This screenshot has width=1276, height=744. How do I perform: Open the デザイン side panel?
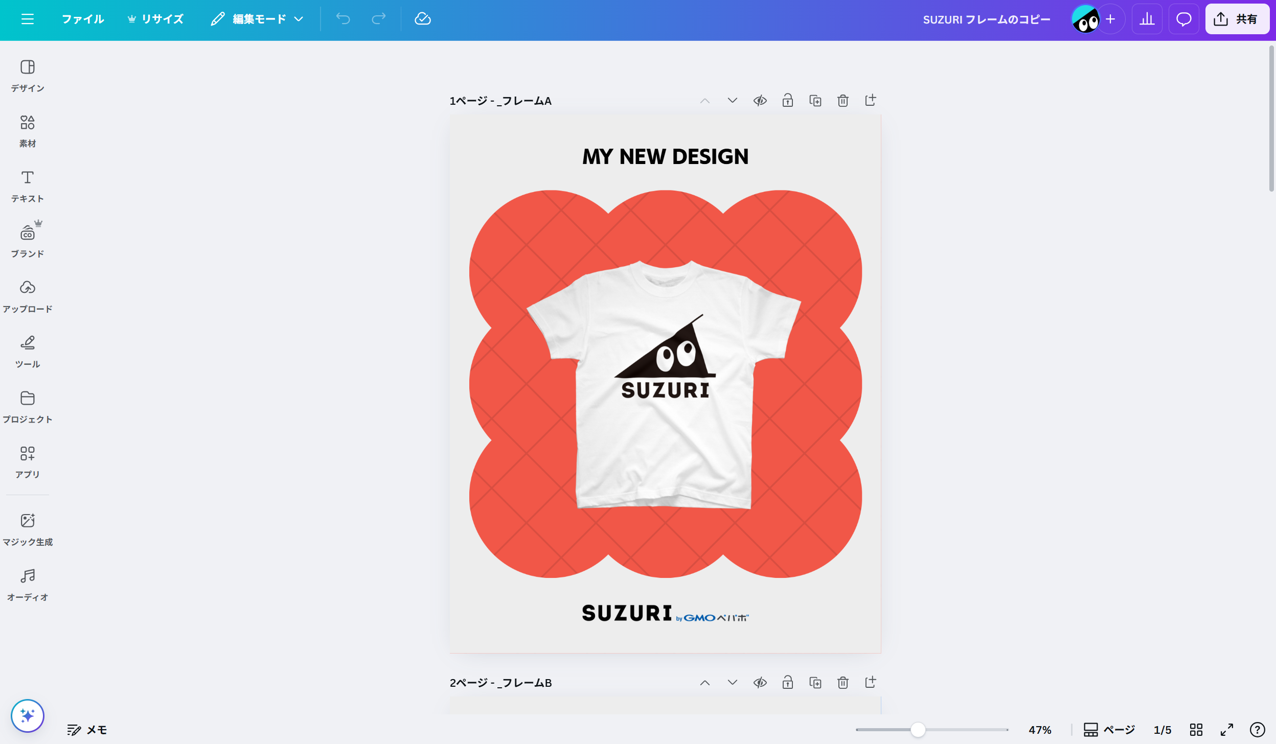coord(28,76)
